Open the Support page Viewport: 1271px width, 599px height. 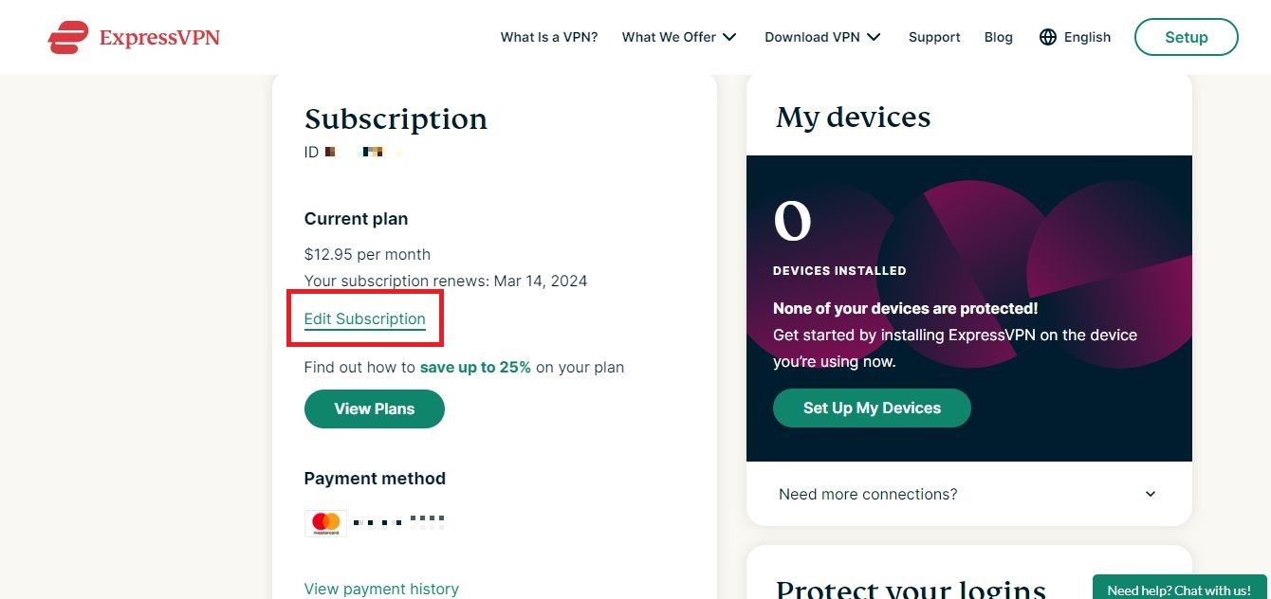[x=933, y=37]
